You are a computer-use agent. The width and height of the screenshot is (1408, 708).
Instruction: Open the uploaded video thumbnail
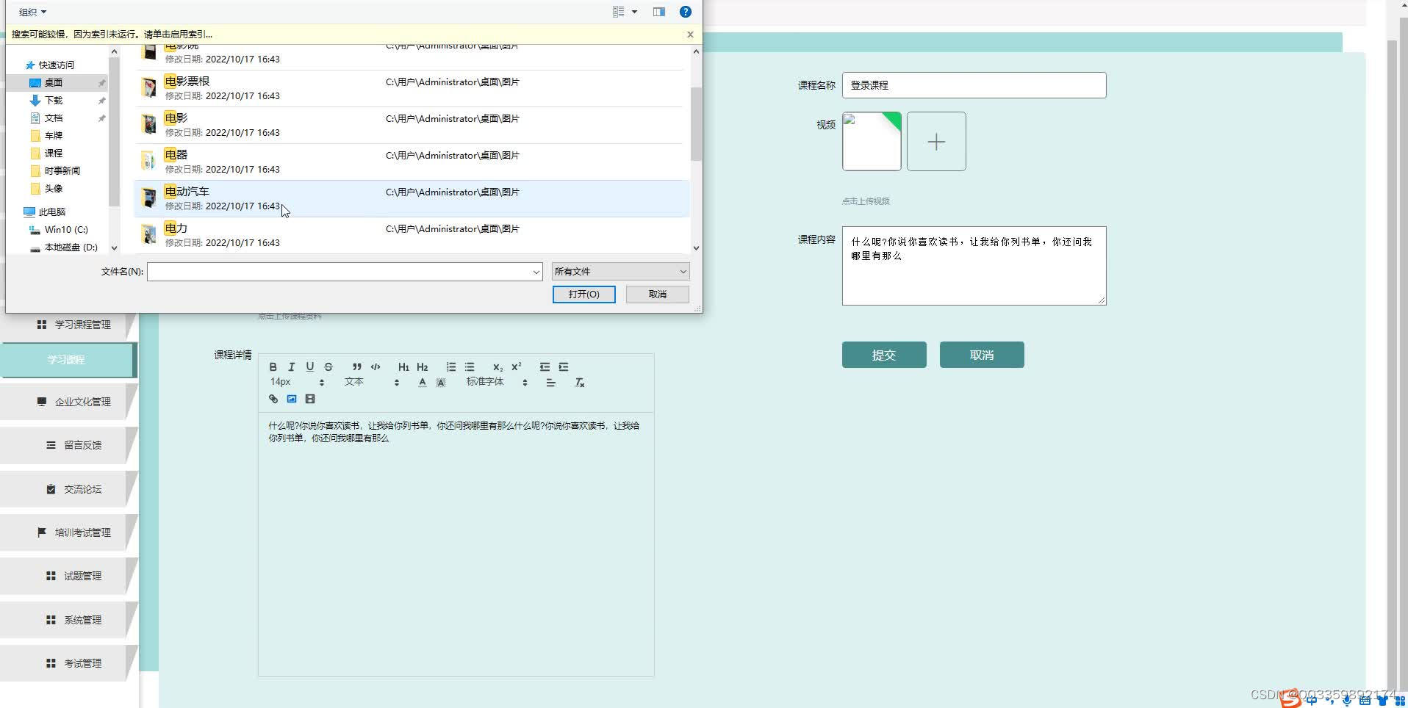pyautogui.click(x=872, y=141)
